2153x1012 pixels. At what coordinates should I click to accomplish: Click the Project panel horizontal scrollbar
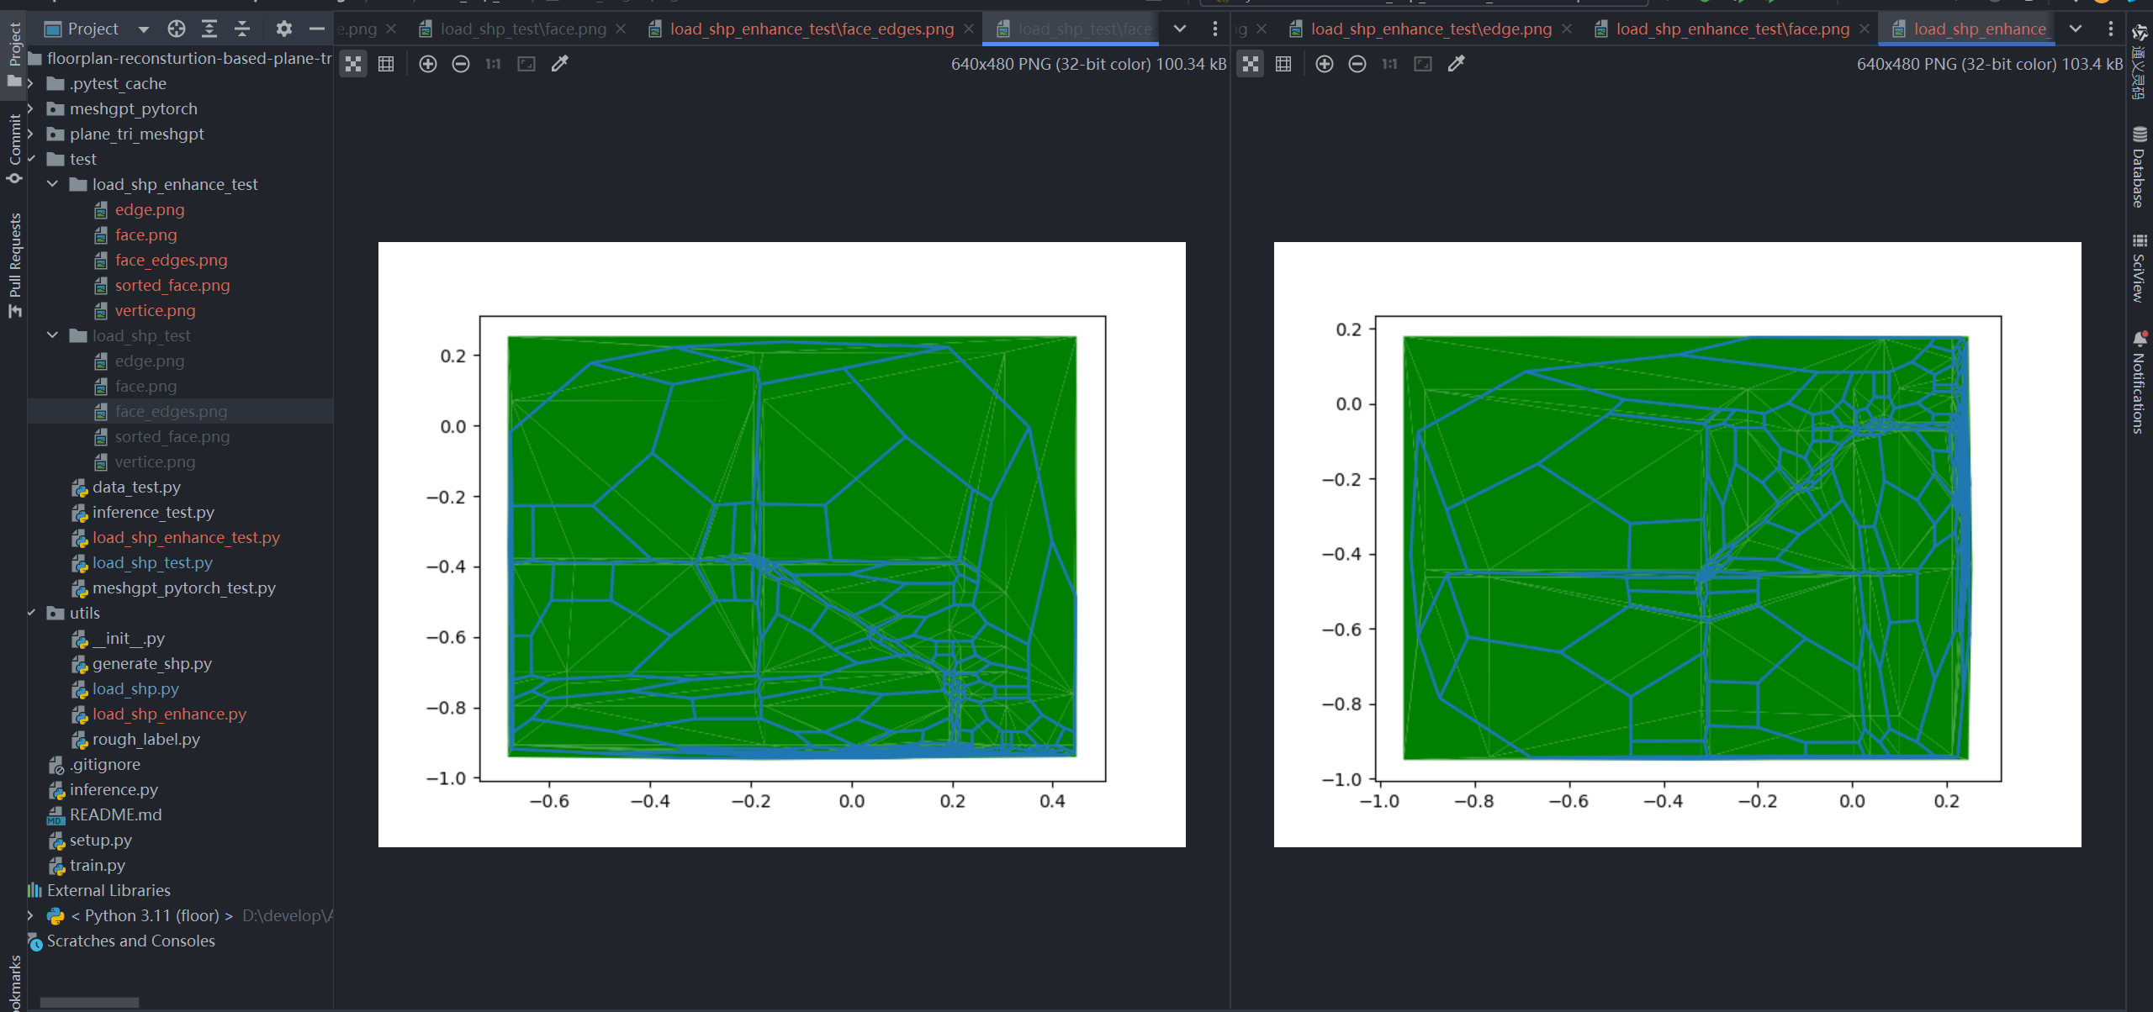(89, 1002)
